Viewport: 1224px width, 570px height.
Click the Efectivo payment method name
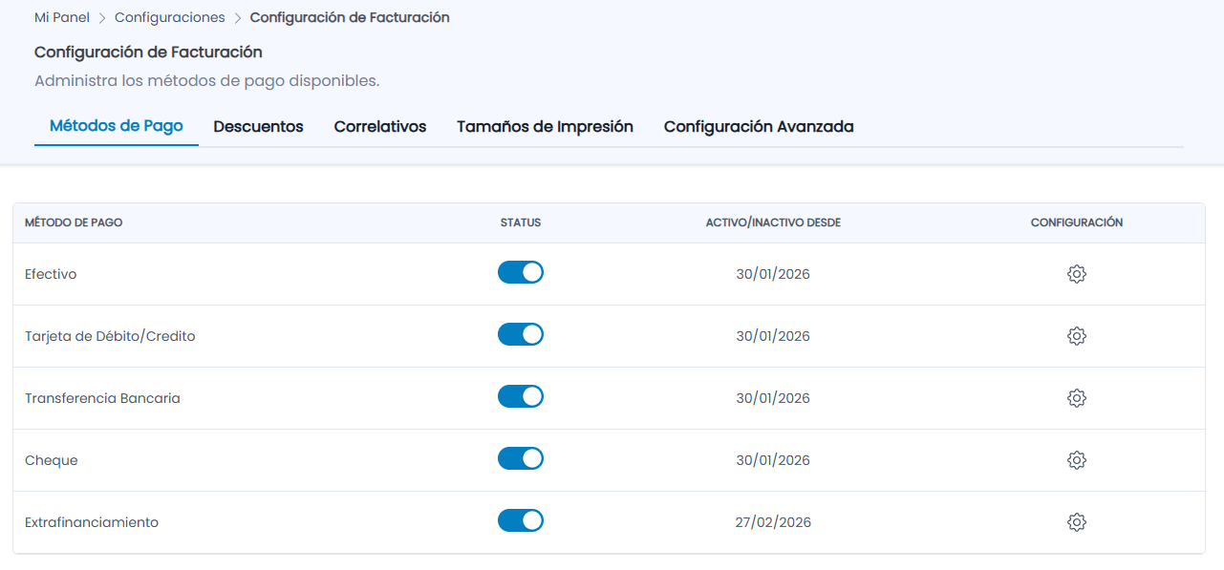[51, 274]
